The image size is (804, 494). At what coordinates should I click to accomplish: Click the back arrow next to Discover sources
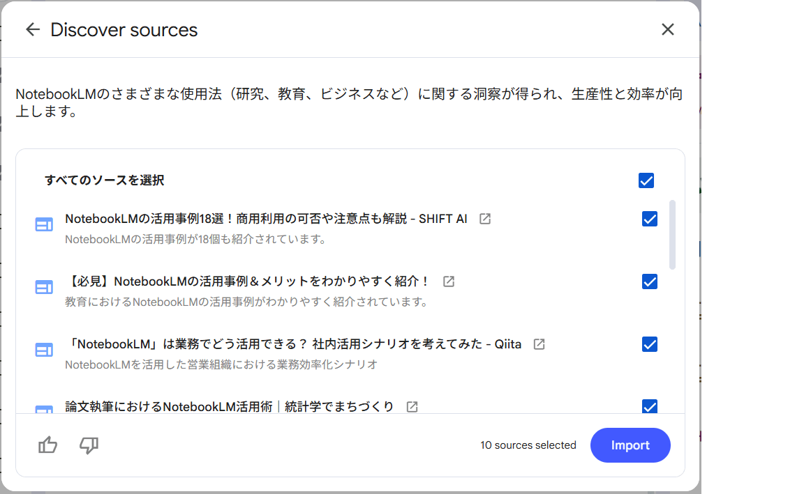[x=32, y=29]
